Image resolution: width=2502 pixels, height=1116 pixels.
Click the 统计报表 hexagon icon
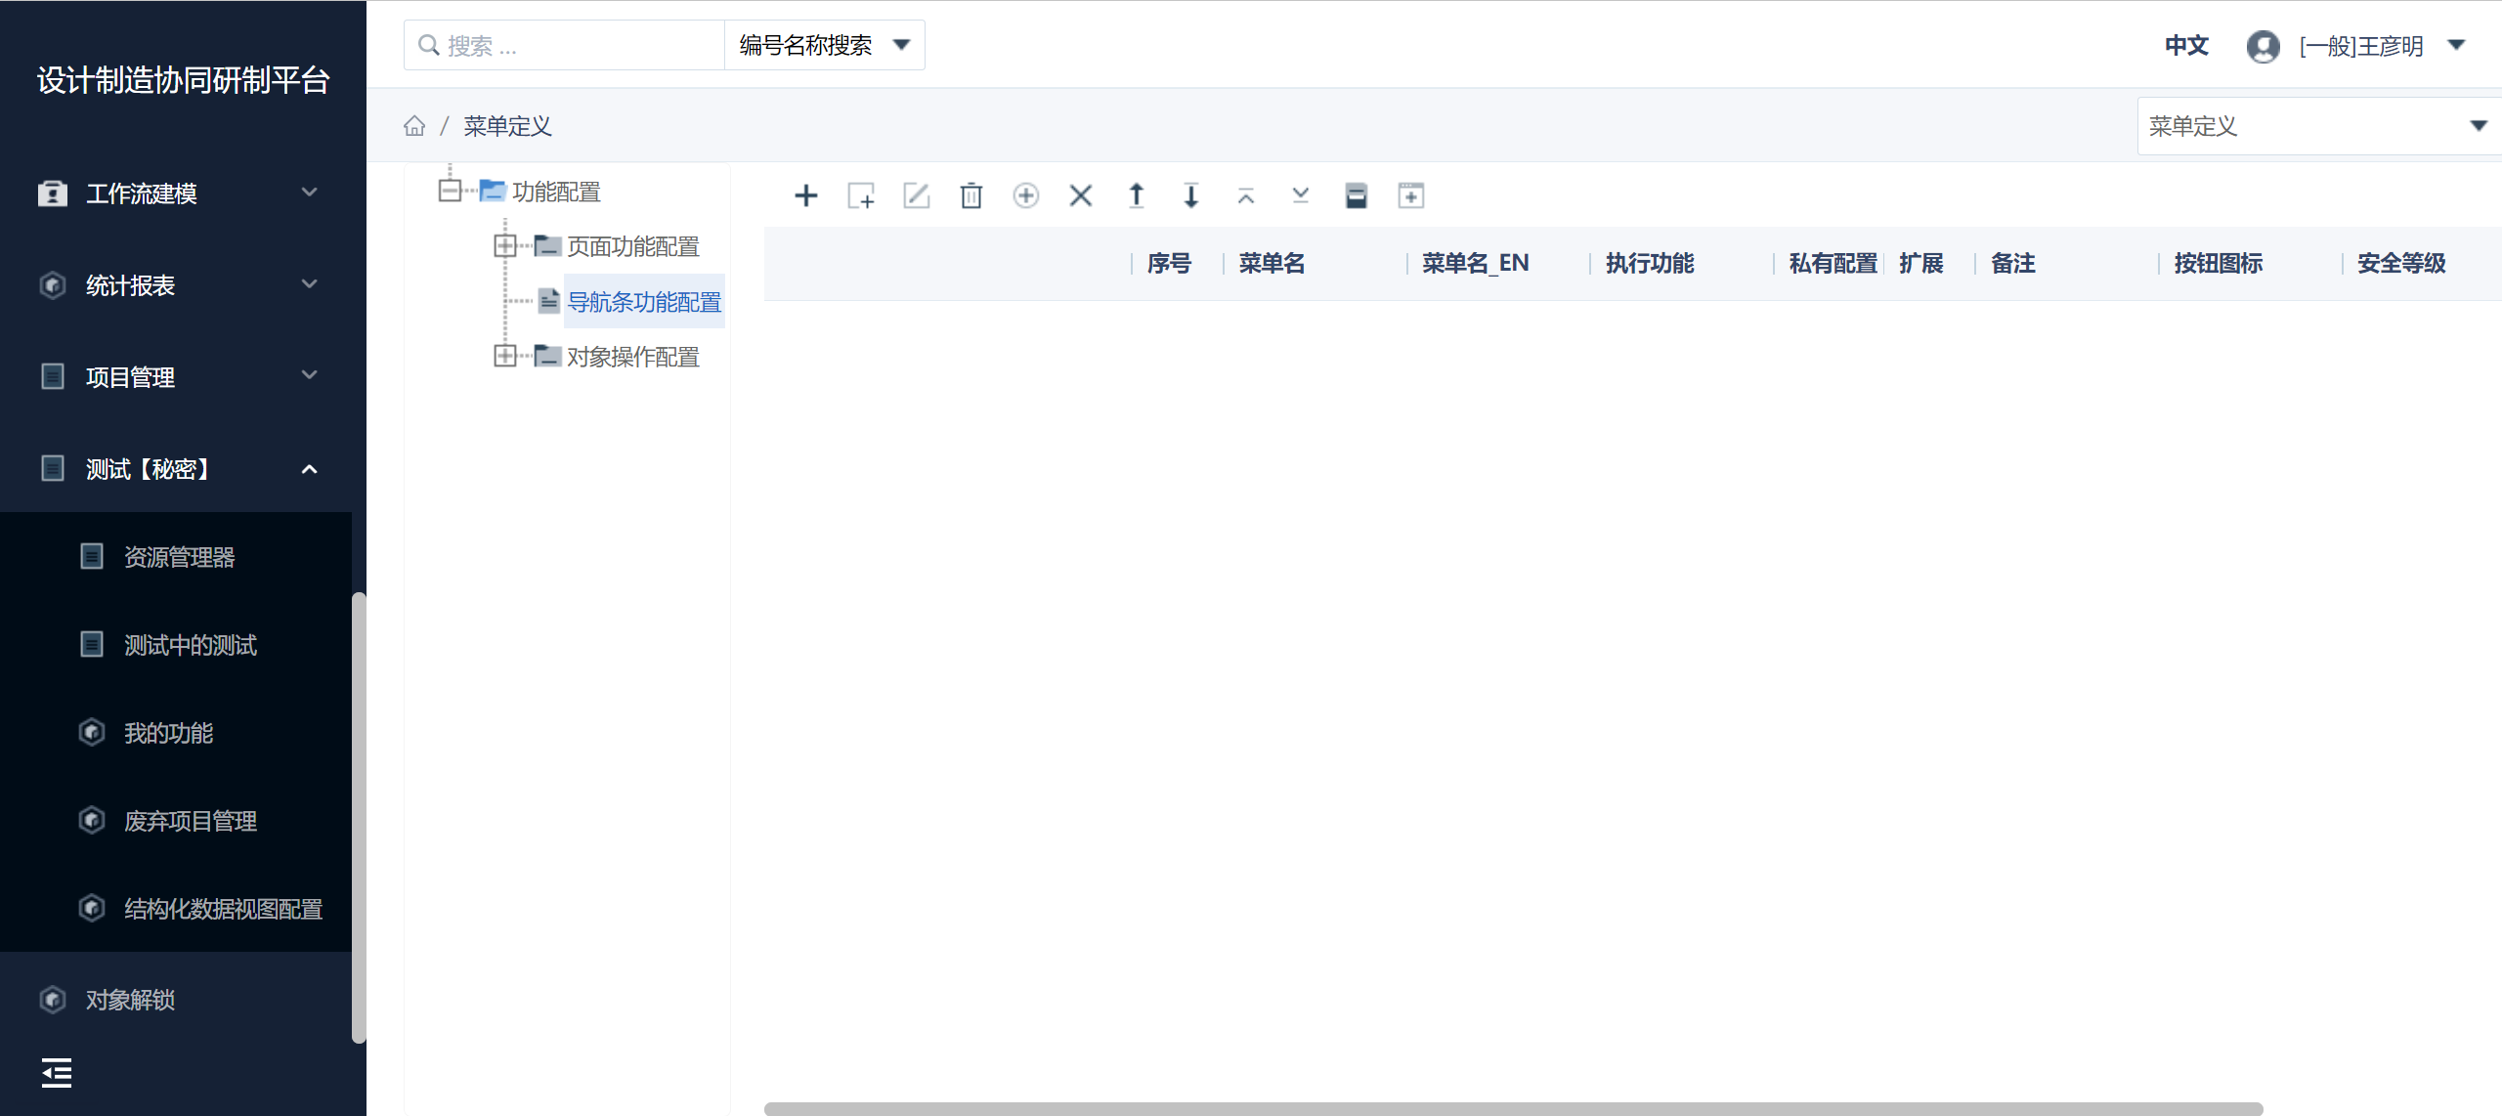coord(53,285)
